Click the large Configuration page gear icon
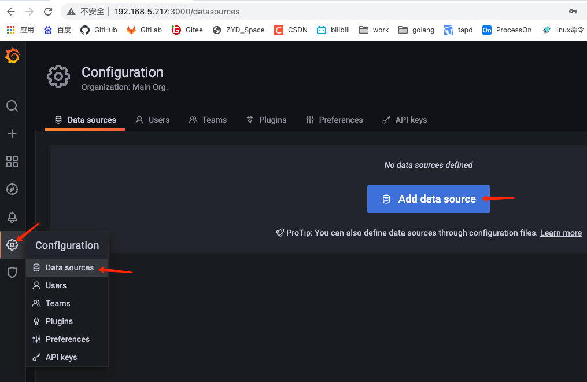The width and height of the screenshot is (587, 382). [x=58, y=76]
